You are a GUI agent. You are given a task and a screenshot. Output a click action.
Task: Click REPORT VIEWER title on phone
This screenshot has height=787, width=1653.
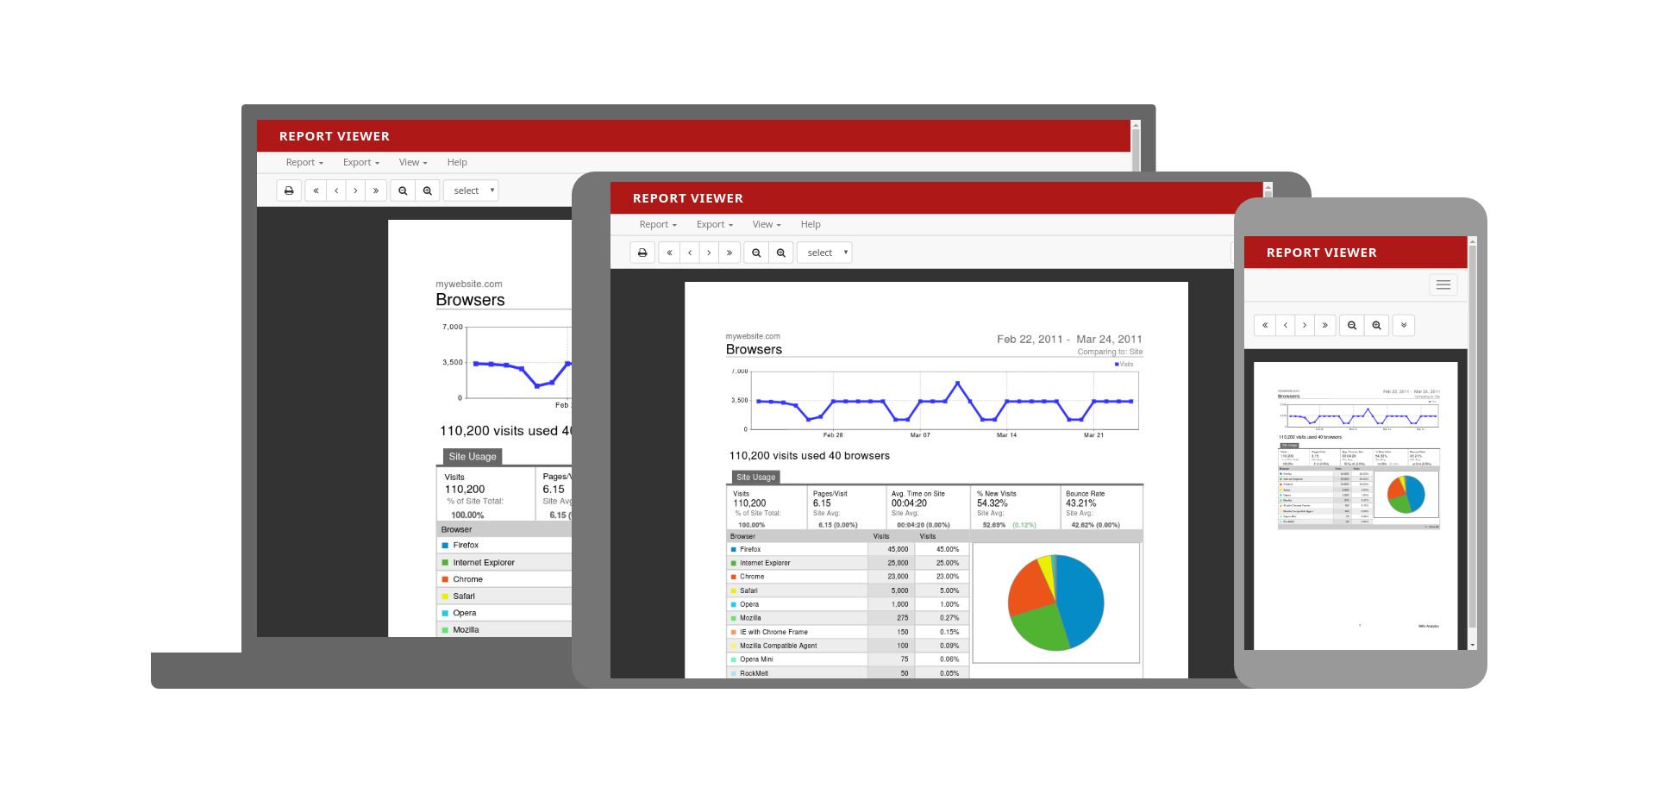pyautogui.click(x=1321, y=253)
